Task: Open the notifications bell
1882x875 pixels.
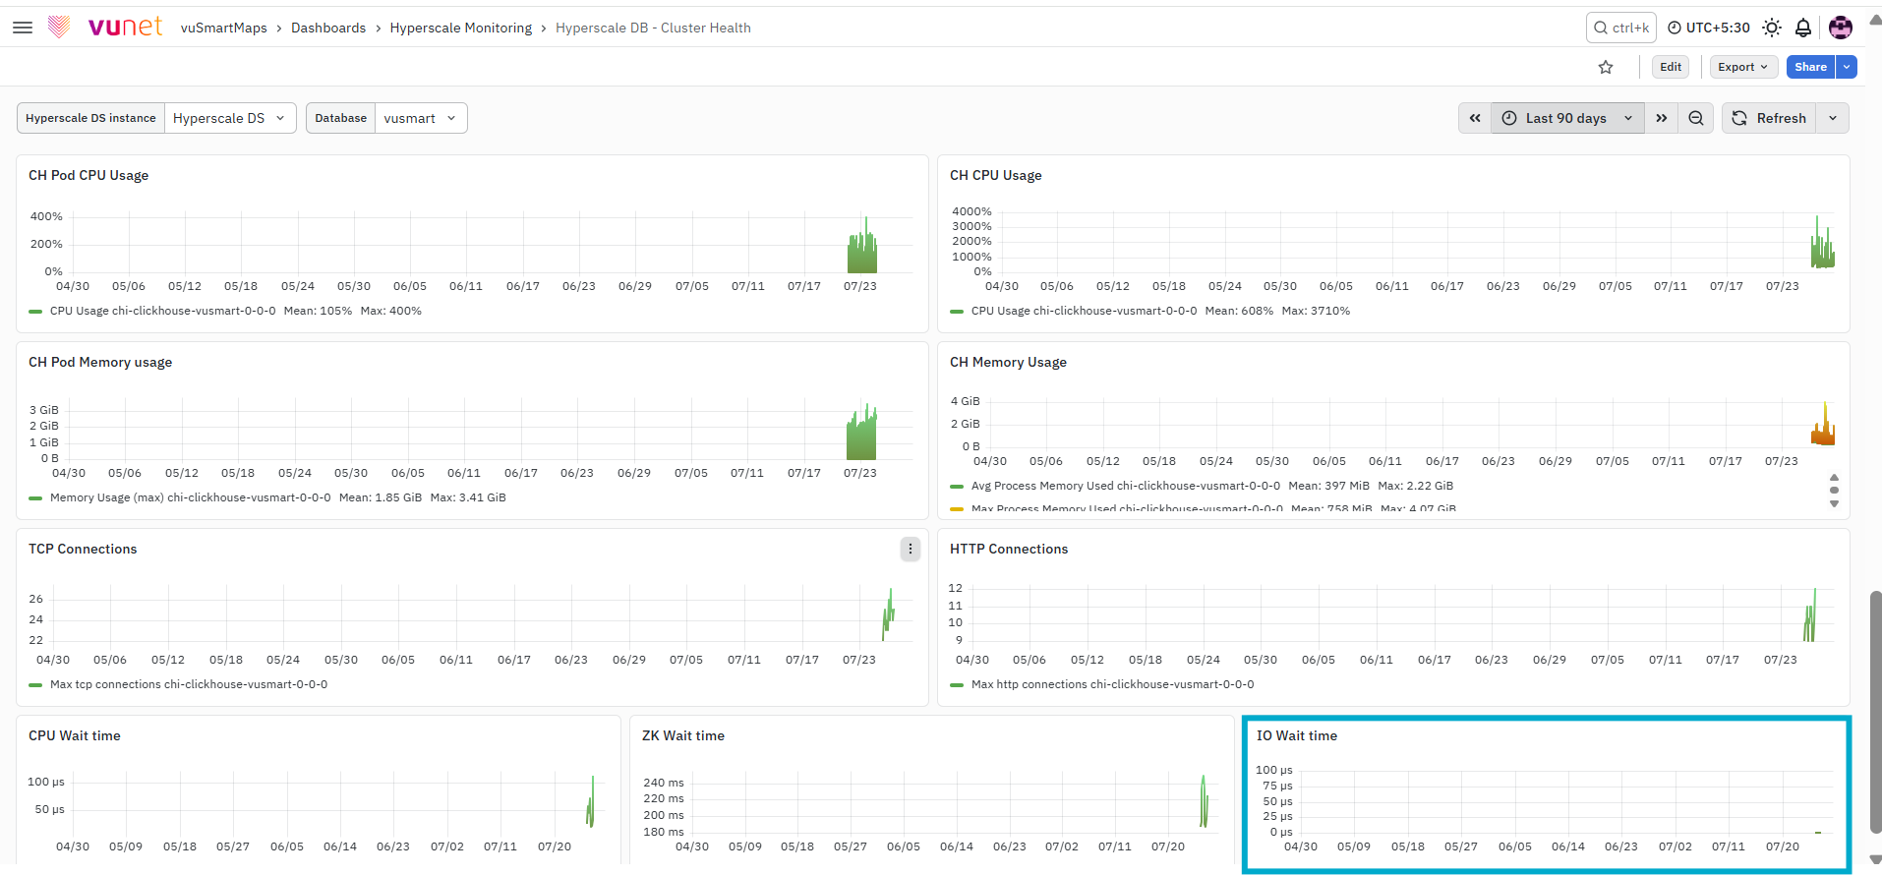Action: tap(1803, 28)
